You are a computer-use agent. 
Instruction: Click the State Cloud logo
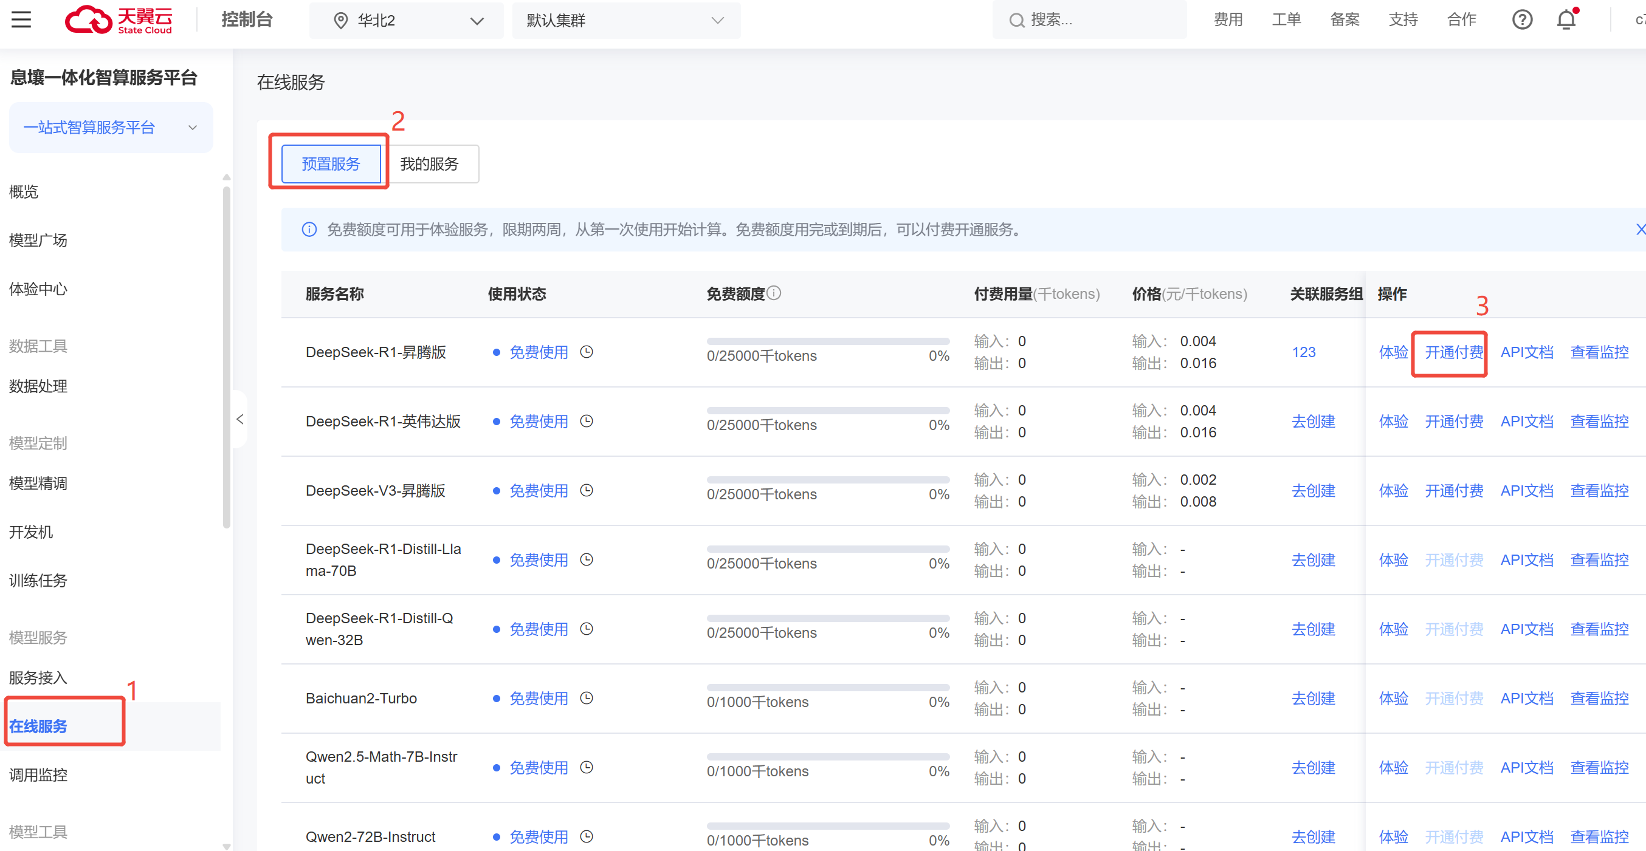point(119,20)
